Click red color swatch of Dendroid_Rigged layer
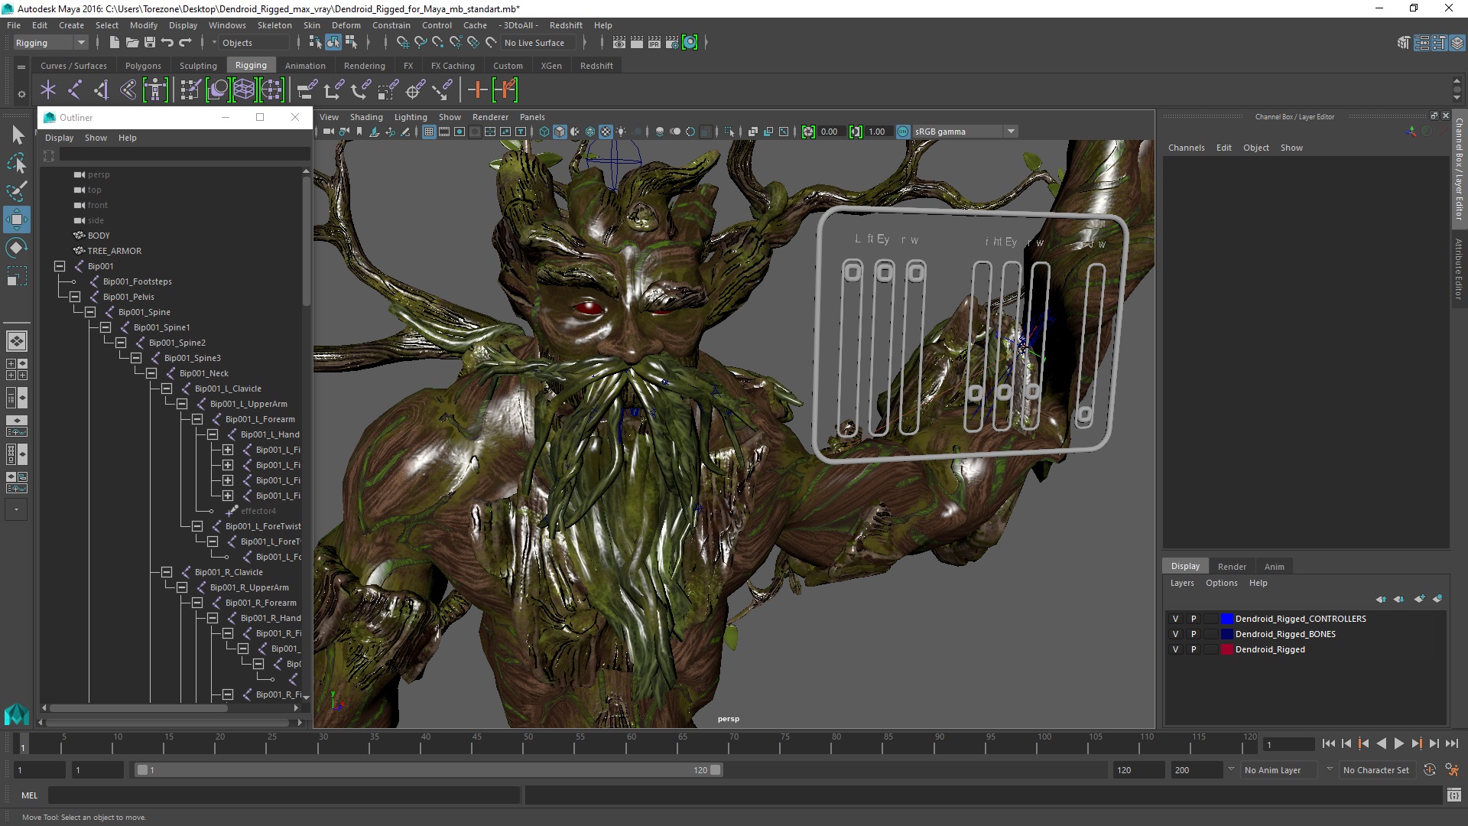The width and height of the screenshot is (1468, 826). [1227, 649]
